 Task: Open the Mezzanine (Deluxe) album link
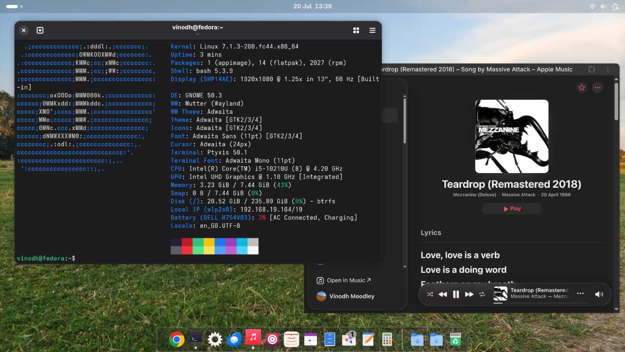[x=475, y=195]
